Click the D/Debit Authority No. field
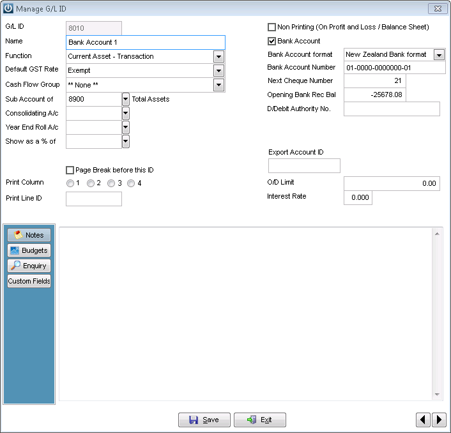Screen dimensions: 451x433 [392, 109]
